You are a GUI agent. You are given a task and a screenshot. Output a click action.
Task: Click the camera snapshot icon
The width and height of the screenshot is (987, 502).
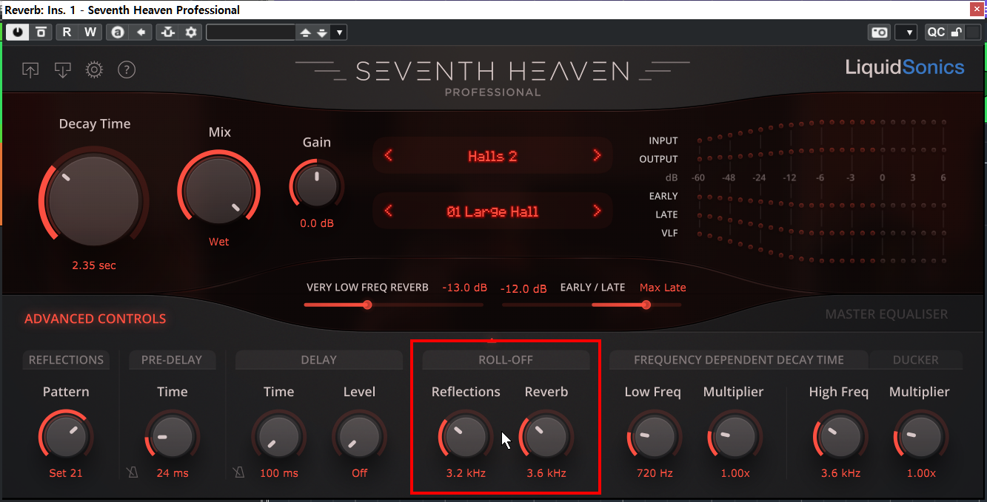pyautogui.click(x=879, y=33)
